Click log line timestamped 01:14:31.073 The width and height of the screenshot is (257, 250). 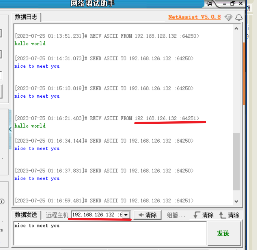tap(104, 58)
